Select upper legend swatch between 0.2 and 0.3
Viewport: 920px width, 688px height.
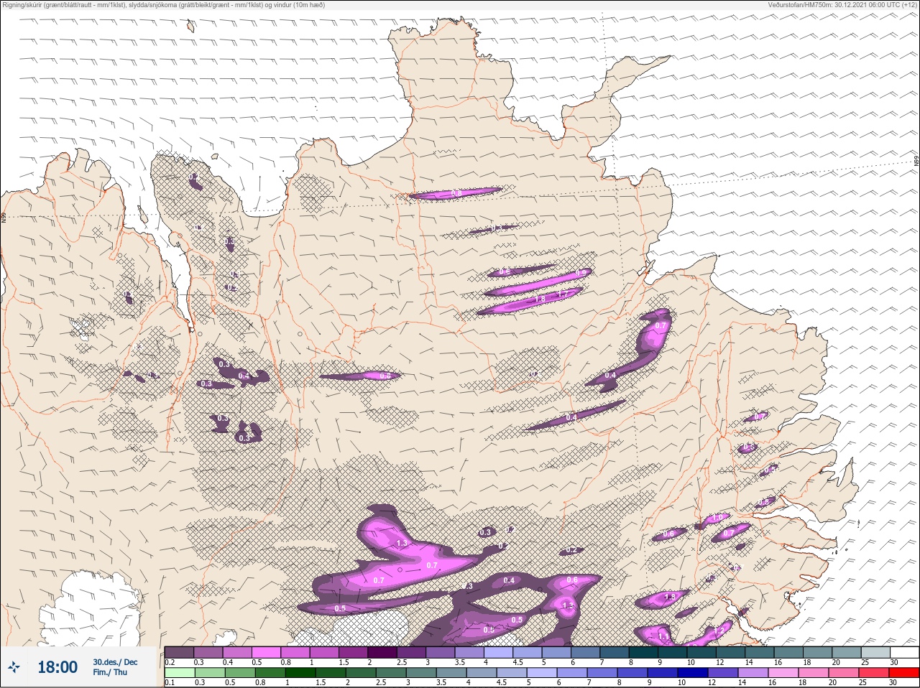click(x=179, y=652)
